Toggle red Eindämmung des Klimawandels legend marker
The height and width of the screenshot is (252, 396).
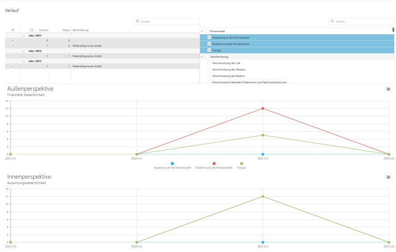(x=214, y=164)
